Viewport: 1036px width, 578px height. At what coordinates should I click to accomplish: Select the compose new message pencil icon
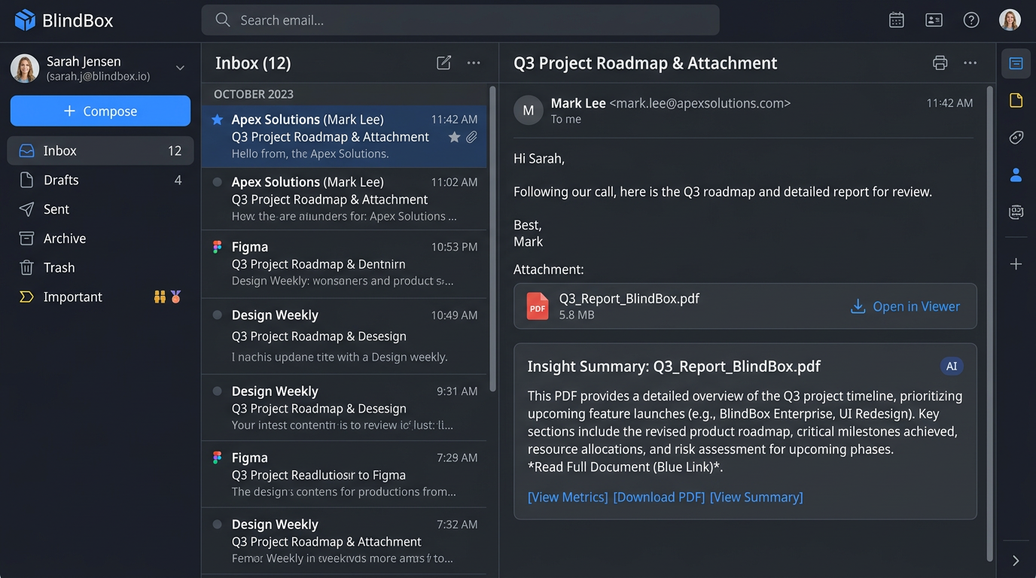443,63
